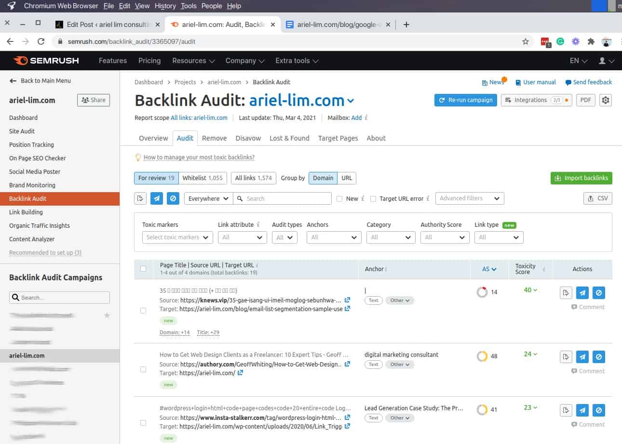The width and height of the screenshot is (622, 444).
Task: Whitelist the authory.com row
Action: pyautogui.click(x=567, y=357)
